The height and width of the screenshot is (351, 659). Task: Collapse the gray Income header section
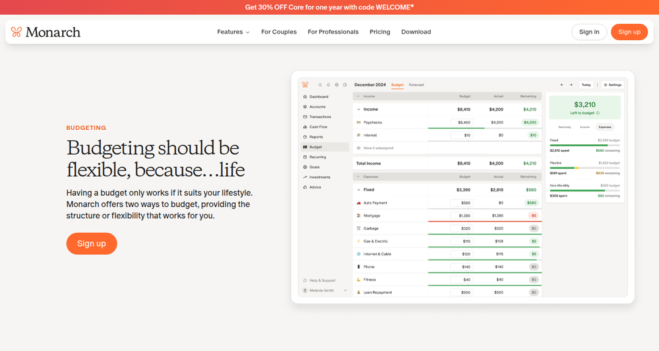[358, 96]
